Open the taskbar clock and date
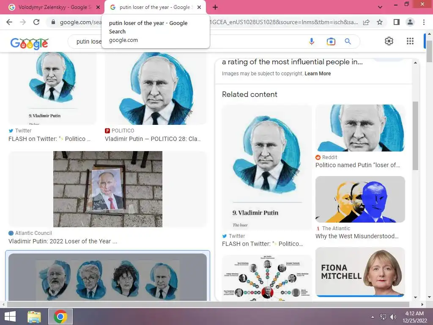 pyautogui.click(x=414, y=317)
